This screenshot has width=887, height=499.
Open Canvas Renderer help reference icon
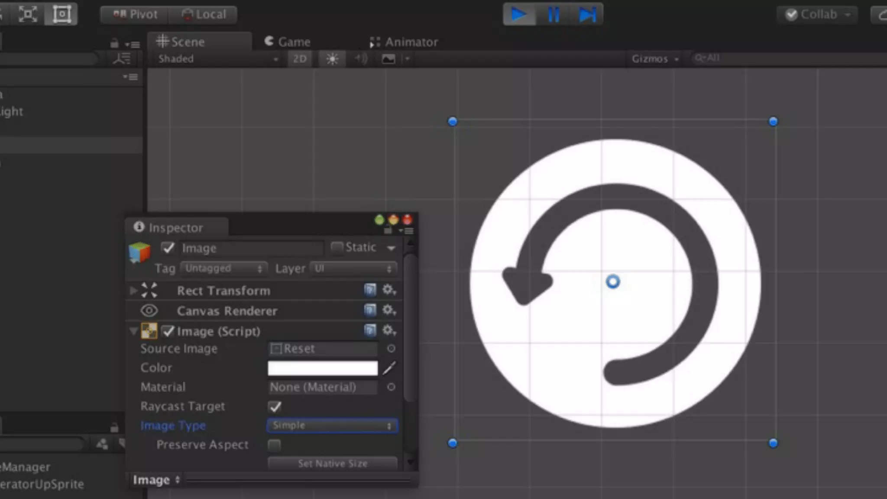(x=370, y=310)
